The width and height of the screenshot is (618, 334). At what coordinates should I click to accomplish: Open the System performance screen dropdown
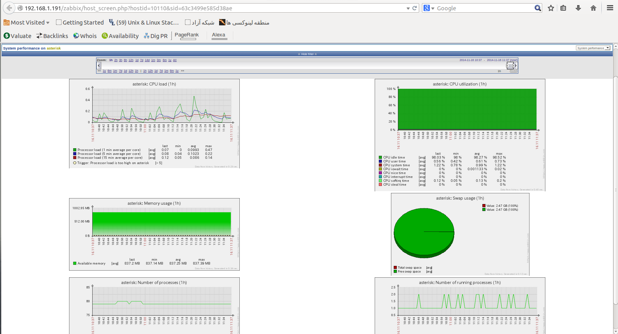coord(593,48)
